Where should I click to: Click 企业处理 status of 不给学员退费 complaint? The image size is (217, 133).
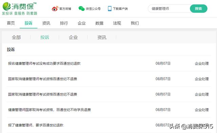(x=202, y=110)
